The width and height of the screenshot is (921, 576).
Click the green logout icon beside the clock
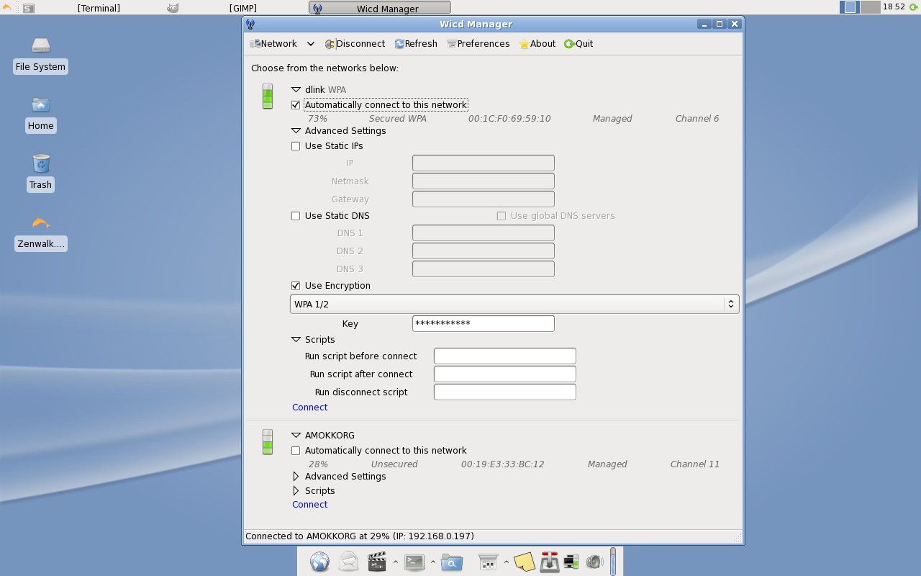pyautogui.click(x=913, y=7)
